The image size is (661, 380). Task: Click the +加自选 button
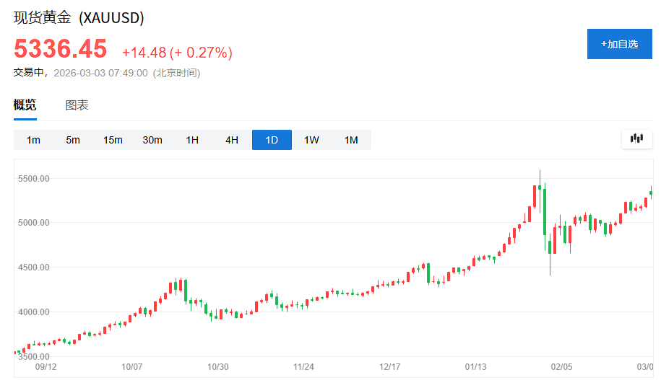[619, 44]
